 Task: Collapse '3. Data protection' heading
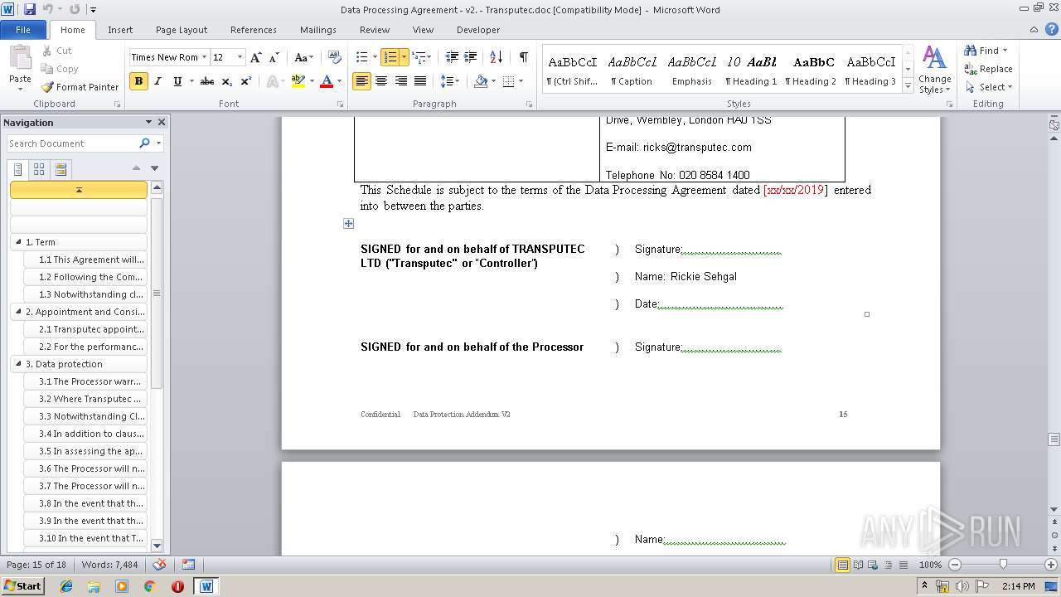pyautogui.click(x=18, y=364)
